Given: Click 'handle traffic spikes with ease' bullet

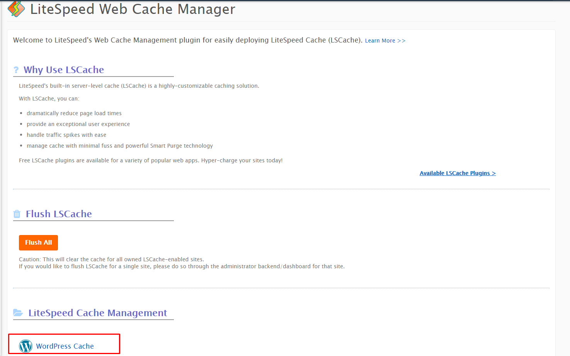Looking at the screenshot, I should click(66, 135).
